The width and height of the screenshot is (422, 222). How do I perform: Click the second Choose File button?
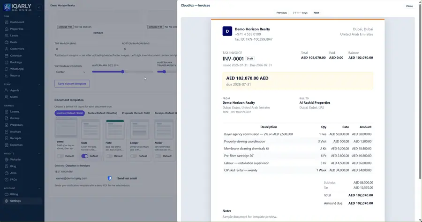(x=155, y=27)
